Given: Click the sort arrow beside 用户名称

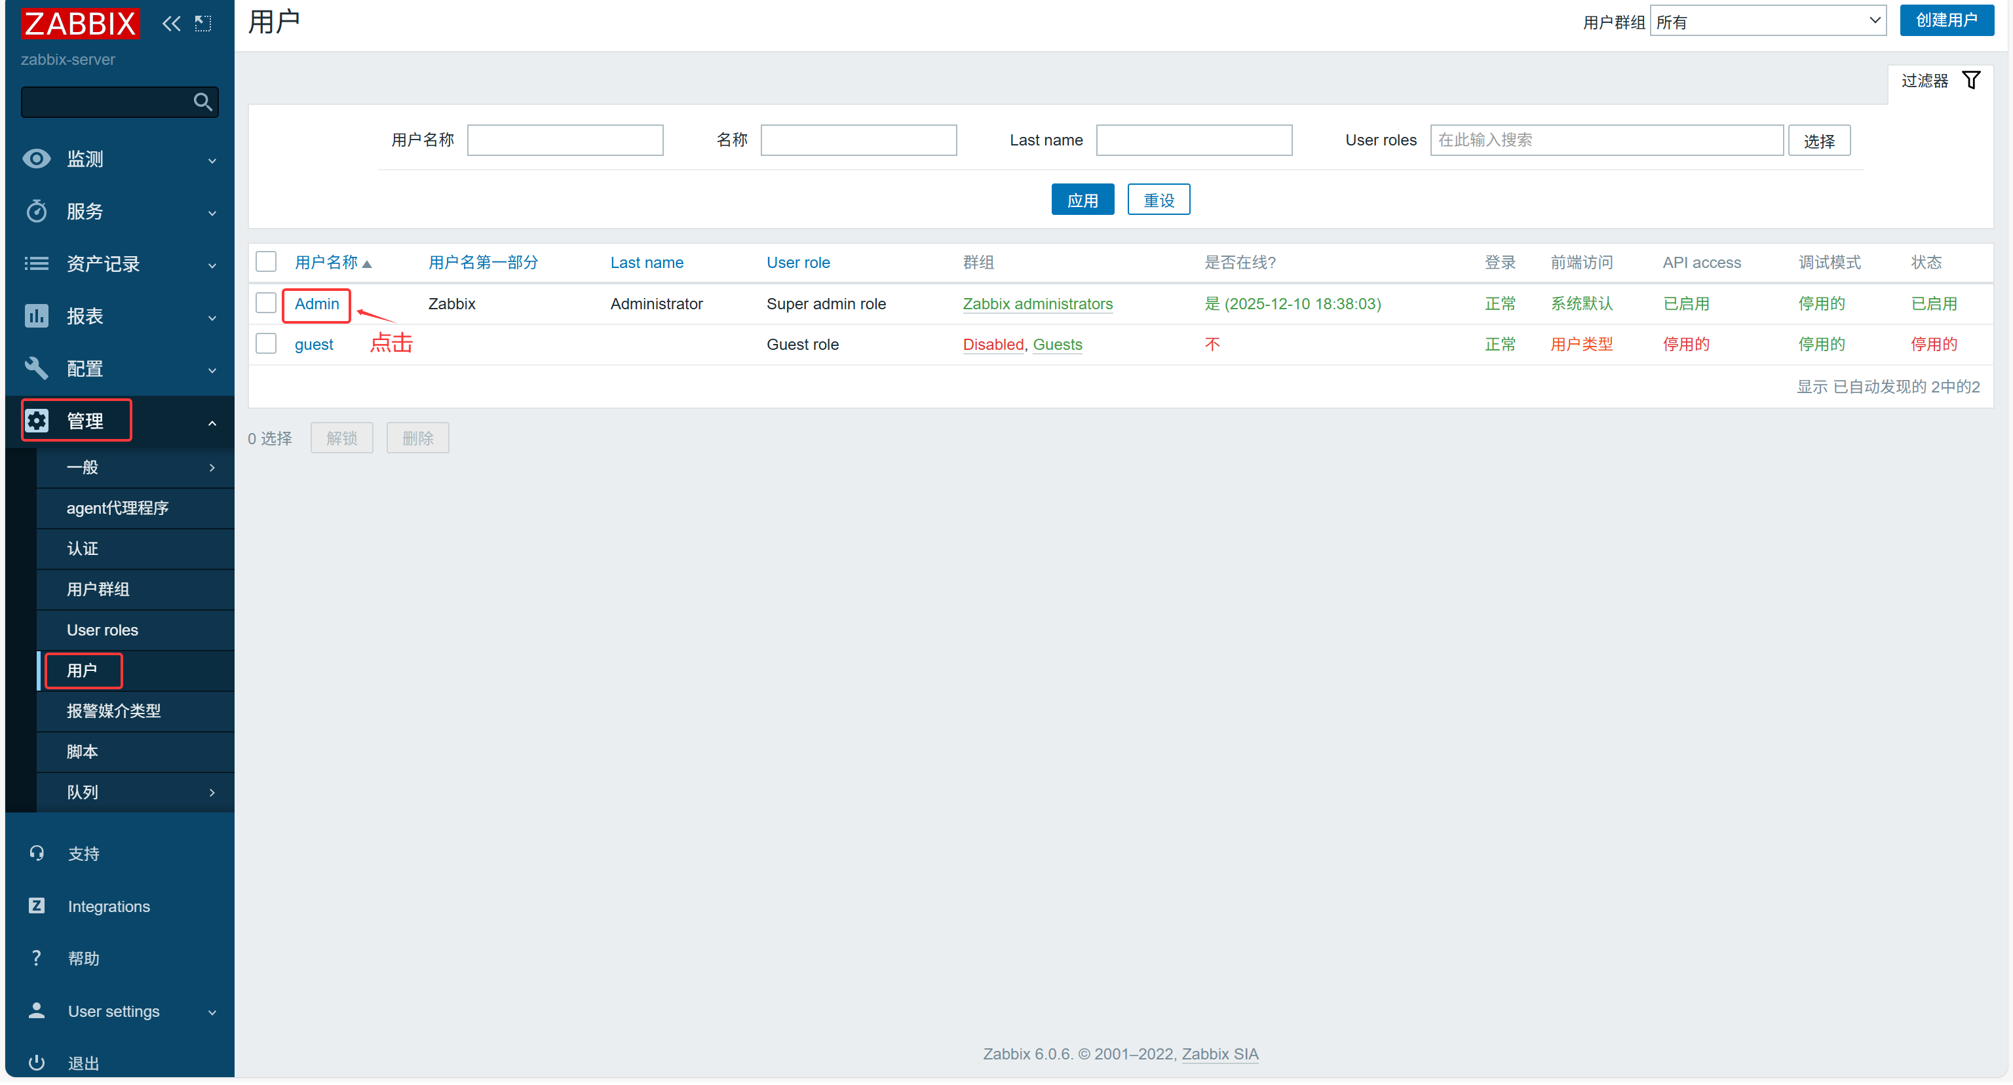Looking at the screenshot, I should (x=366, y=264).
